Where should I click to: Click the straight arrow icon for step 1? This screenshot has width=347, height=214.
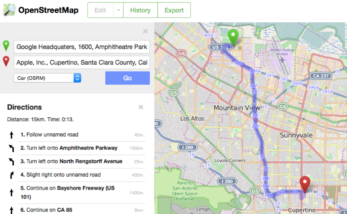coord(11,135)
